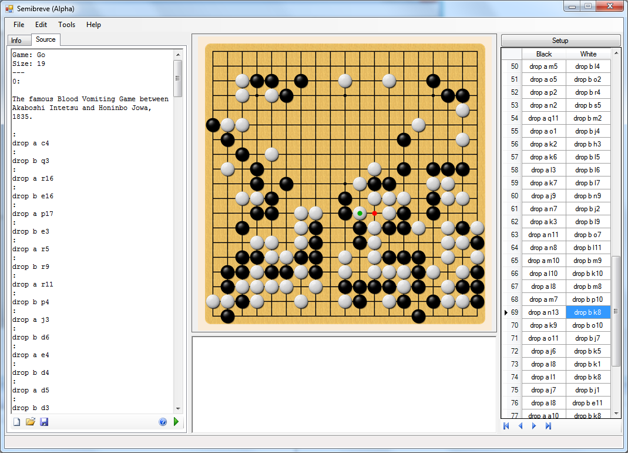Click the Semibreve application title icon
Viewport: 628px width, 453px height.
pyautogui.click(x=9, y=8)
